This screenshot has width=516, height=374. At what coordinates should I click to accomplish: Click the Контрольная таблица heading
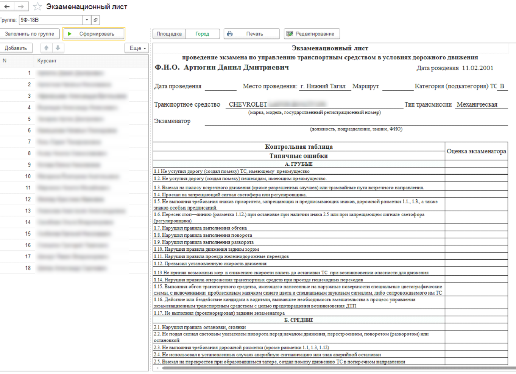(x=299, y=147)
